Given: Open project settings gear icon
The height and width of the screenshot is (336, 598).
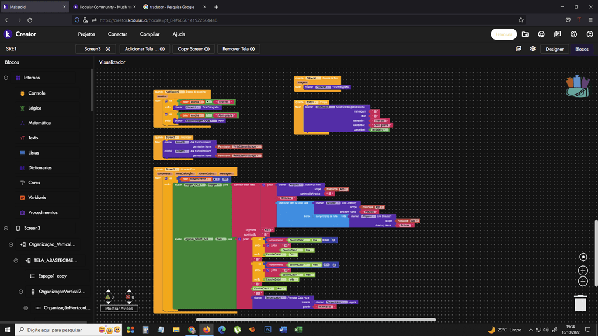Looking at the screenshot, I should [x=533, y=49].
